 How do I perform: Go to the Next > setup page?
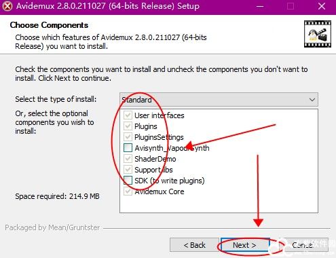(x=245, y=245)
